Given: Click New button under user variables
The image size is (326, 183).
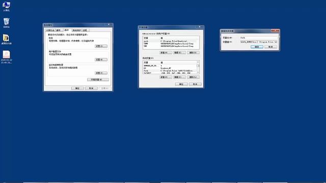Looking at the screenshot, I should 166,53.
